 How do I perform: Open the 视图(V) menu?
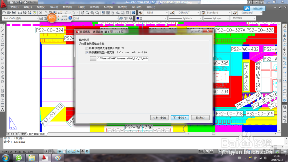(x=41, y=7)
